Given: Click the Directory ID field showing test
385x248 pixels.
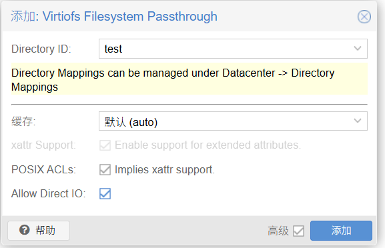Looking at the screenshot, I should (233, 49).
